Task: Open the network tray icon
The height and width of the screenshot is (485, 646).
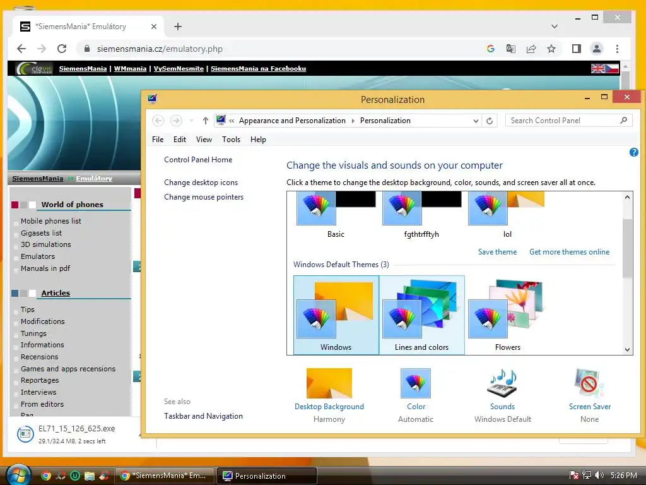Action: coord(586,475)
